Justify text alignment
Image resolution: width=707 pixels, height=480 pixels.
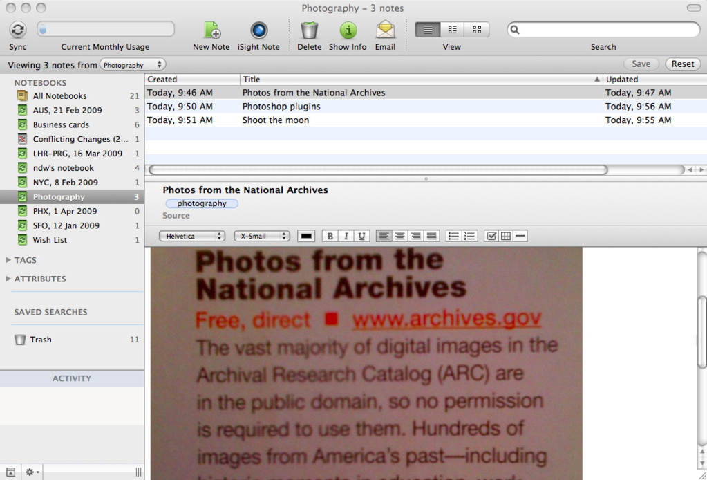pos(431,236)
